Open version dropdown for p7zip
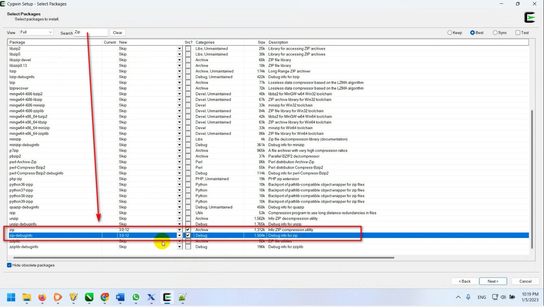544x307 pixels. point(180,150)
